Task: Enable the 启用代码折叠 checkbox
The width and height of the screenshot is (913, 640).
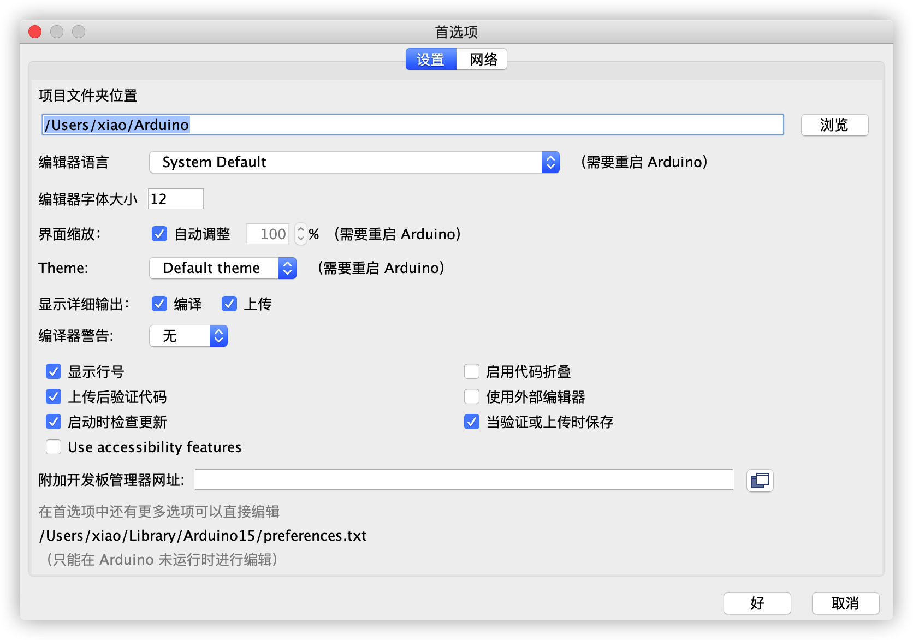Action: (x=472, y=372)
